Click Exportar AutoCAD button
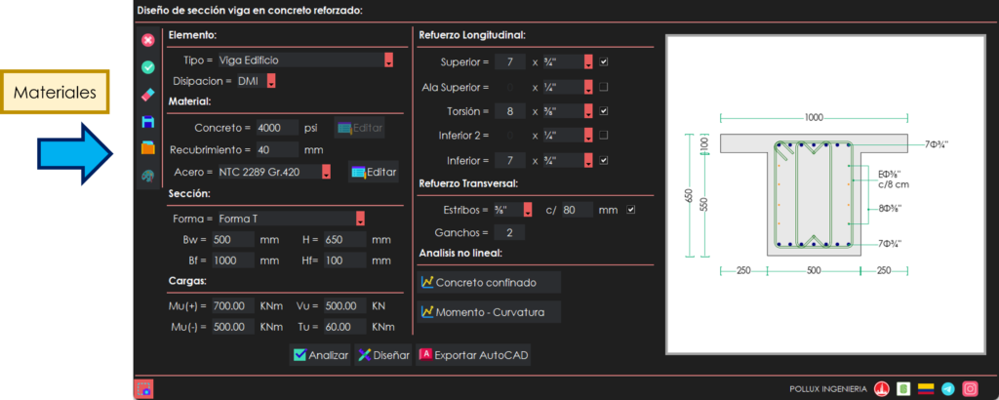Viewport: 999px width, 400px height. tap(473, 355)
